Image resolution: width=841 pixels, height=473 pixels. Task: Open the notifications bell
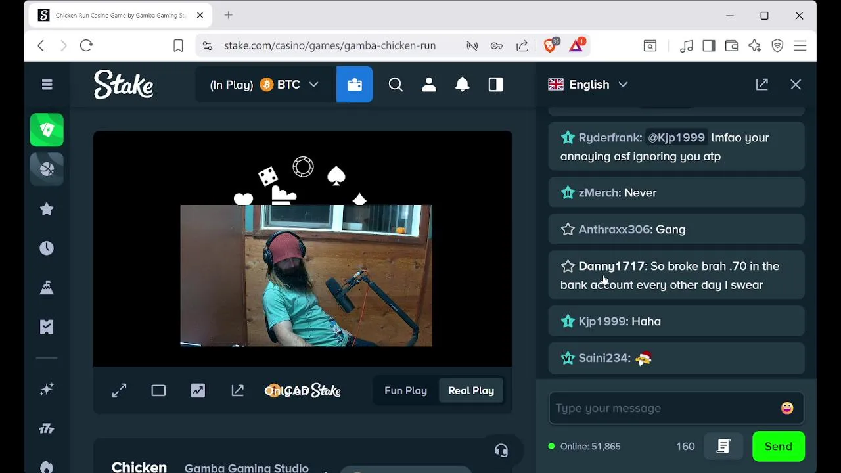[x=463, y=85]
